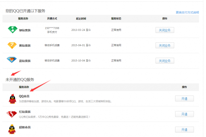Click 手机支付 in the 绿钻贵族 row
Image resolution: width=206 pixels, height=137 pixels.
point(52,32)
